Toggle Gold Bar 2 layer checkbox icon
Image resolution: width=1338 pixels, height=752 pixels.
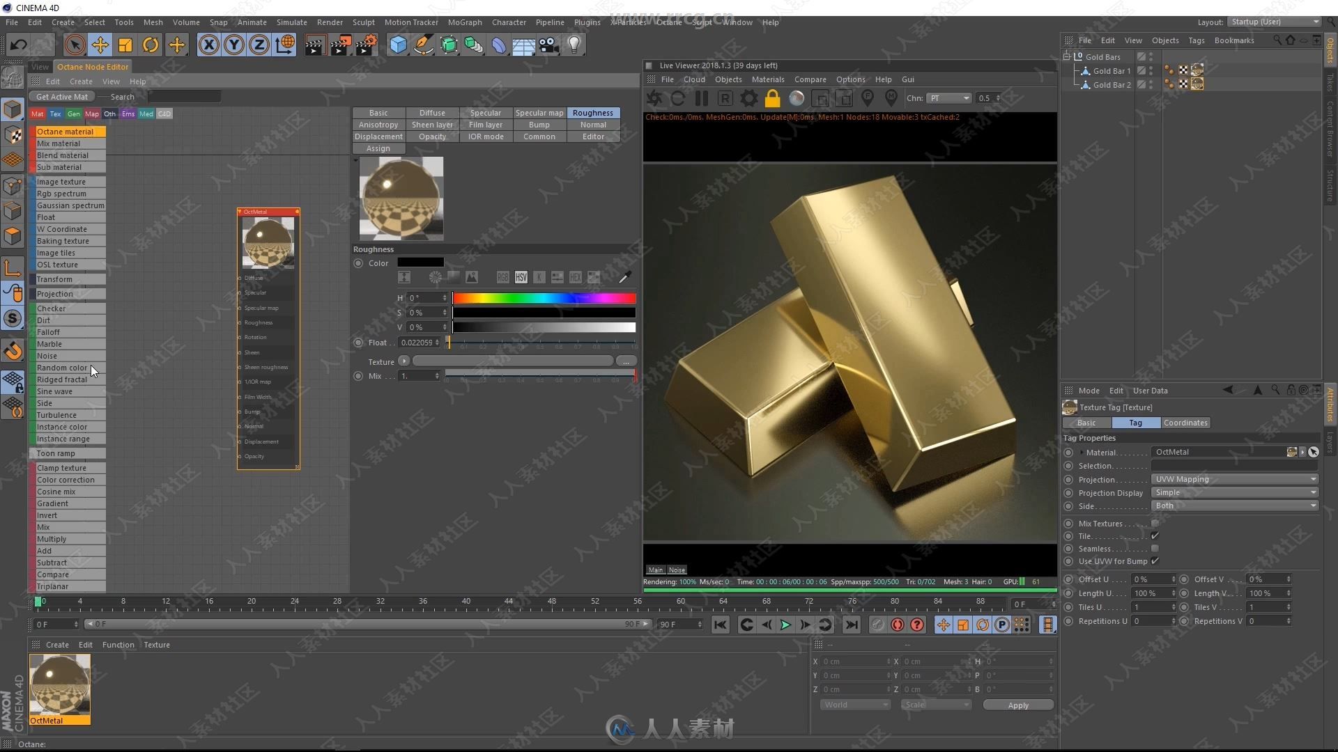pyautogui.click(x=1141, y=85)
